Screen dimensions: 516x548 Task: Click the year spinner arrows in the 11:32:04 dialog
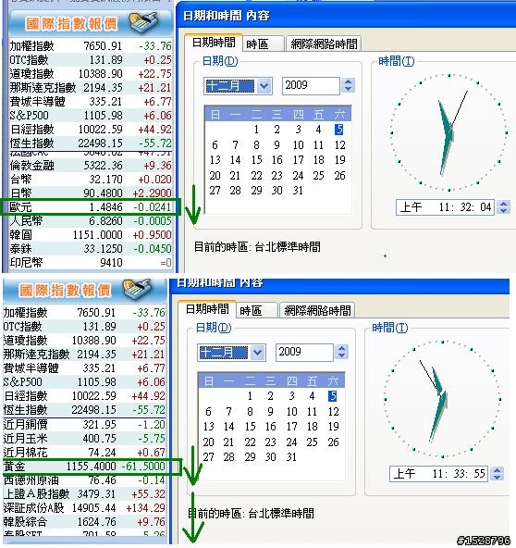[x=348, y=85]
